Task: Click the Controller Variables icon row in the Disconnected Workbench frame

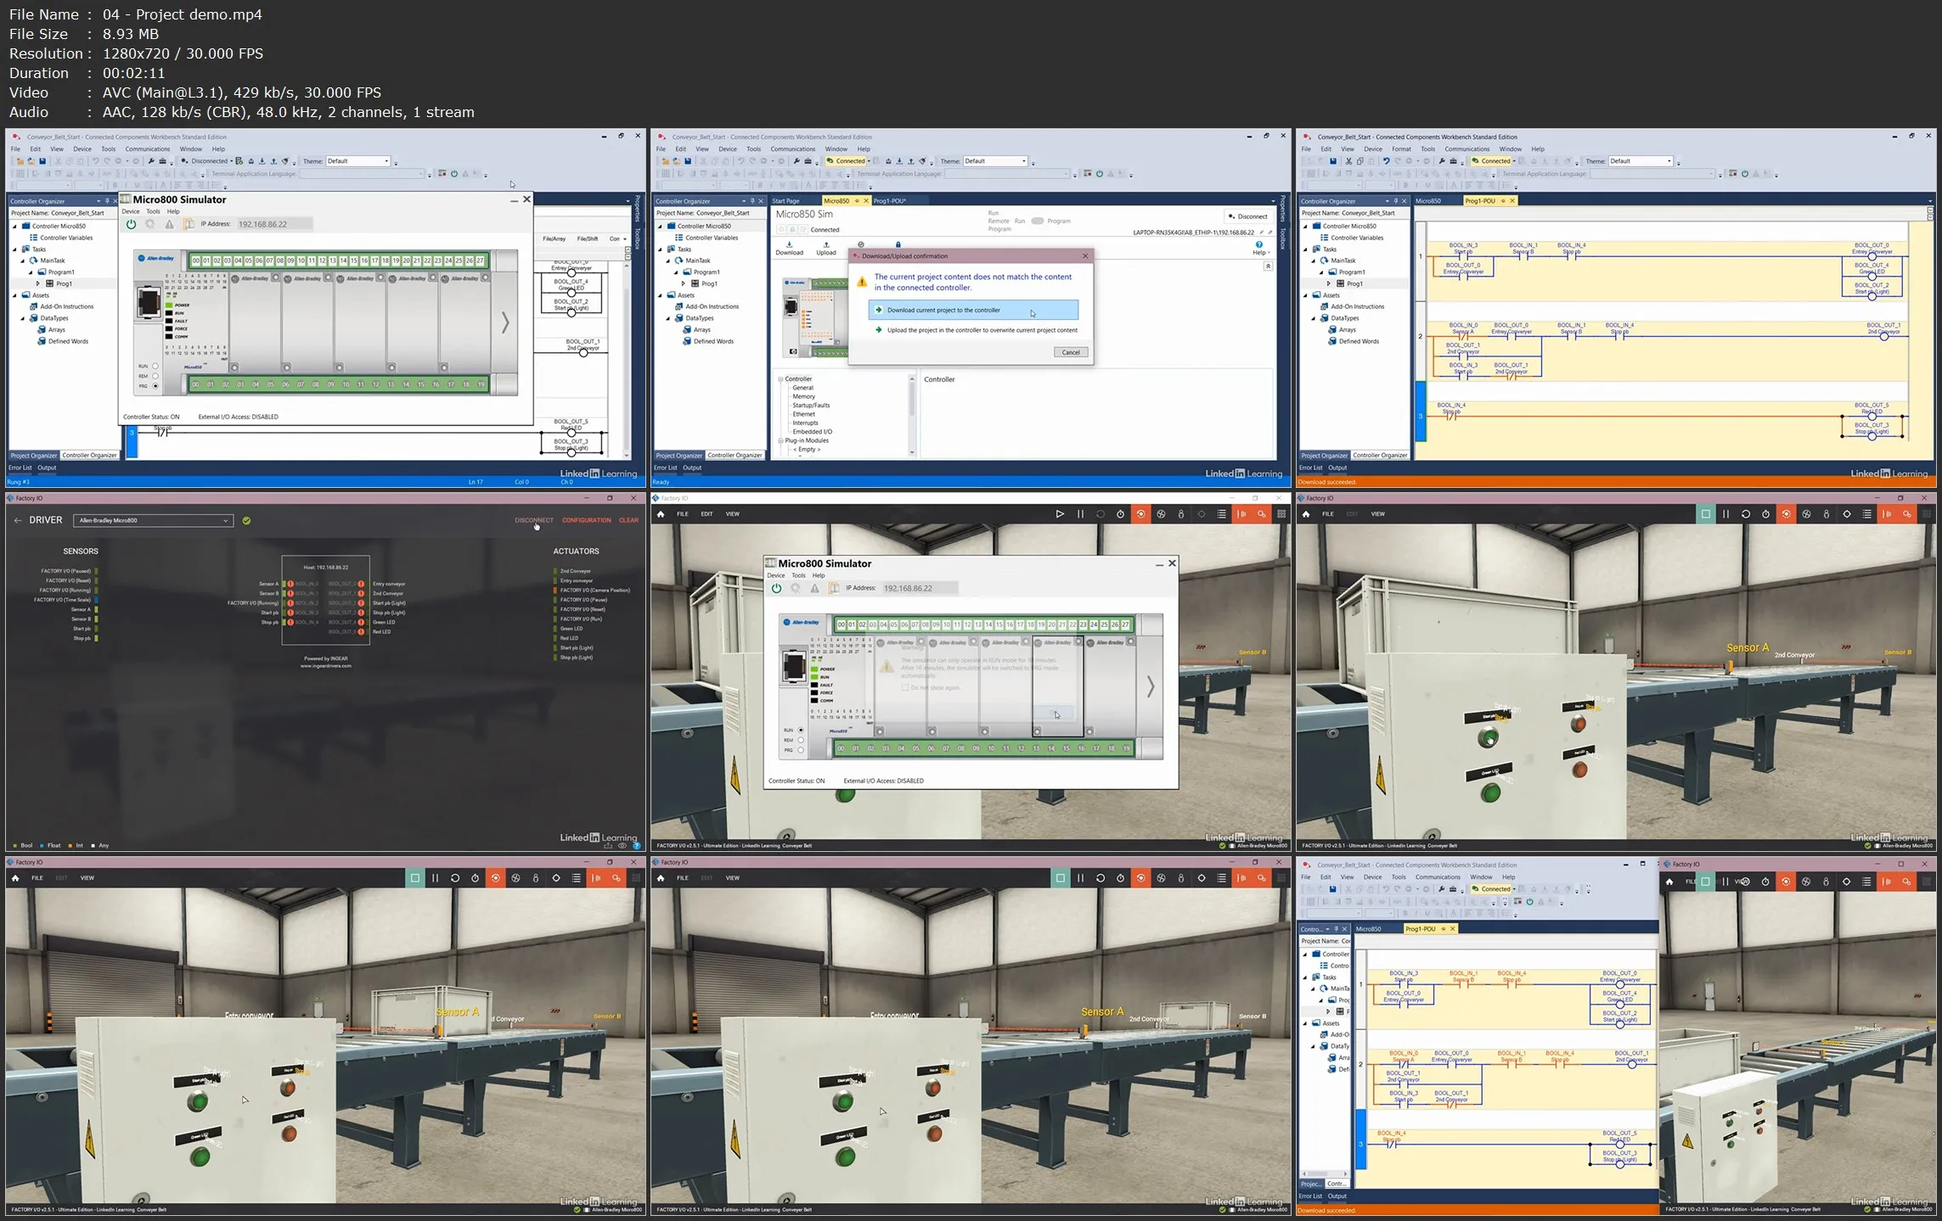Action: point(61,238)
